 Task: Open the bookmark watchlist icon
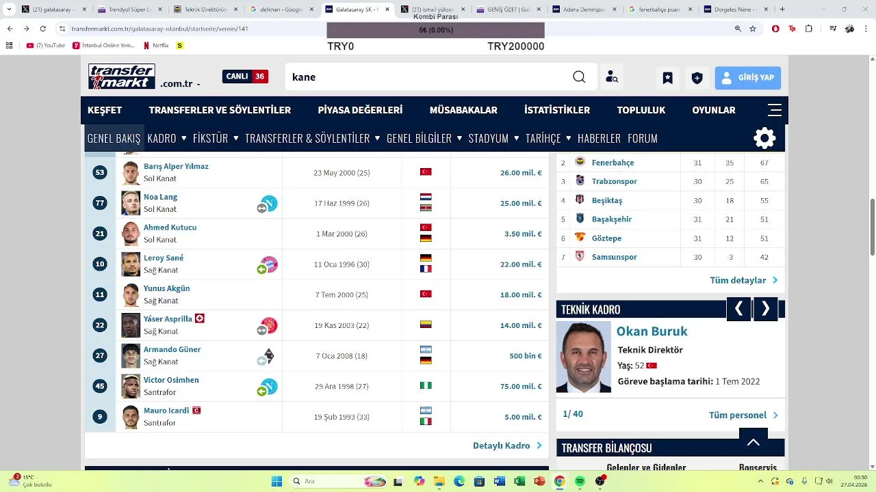pos(667,78)
